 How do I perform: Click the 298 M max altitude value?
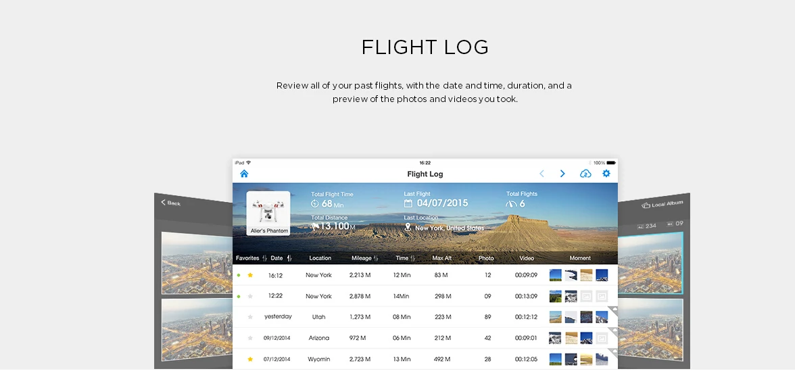click(443, 296)
